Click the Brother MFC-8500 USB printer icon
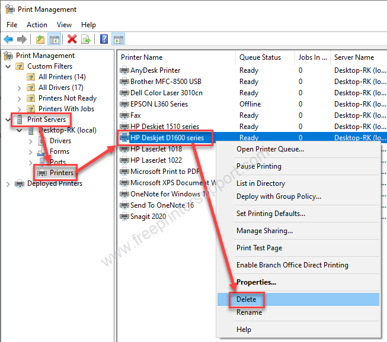Screen dimensions: 387x342 tap(124, 82)
